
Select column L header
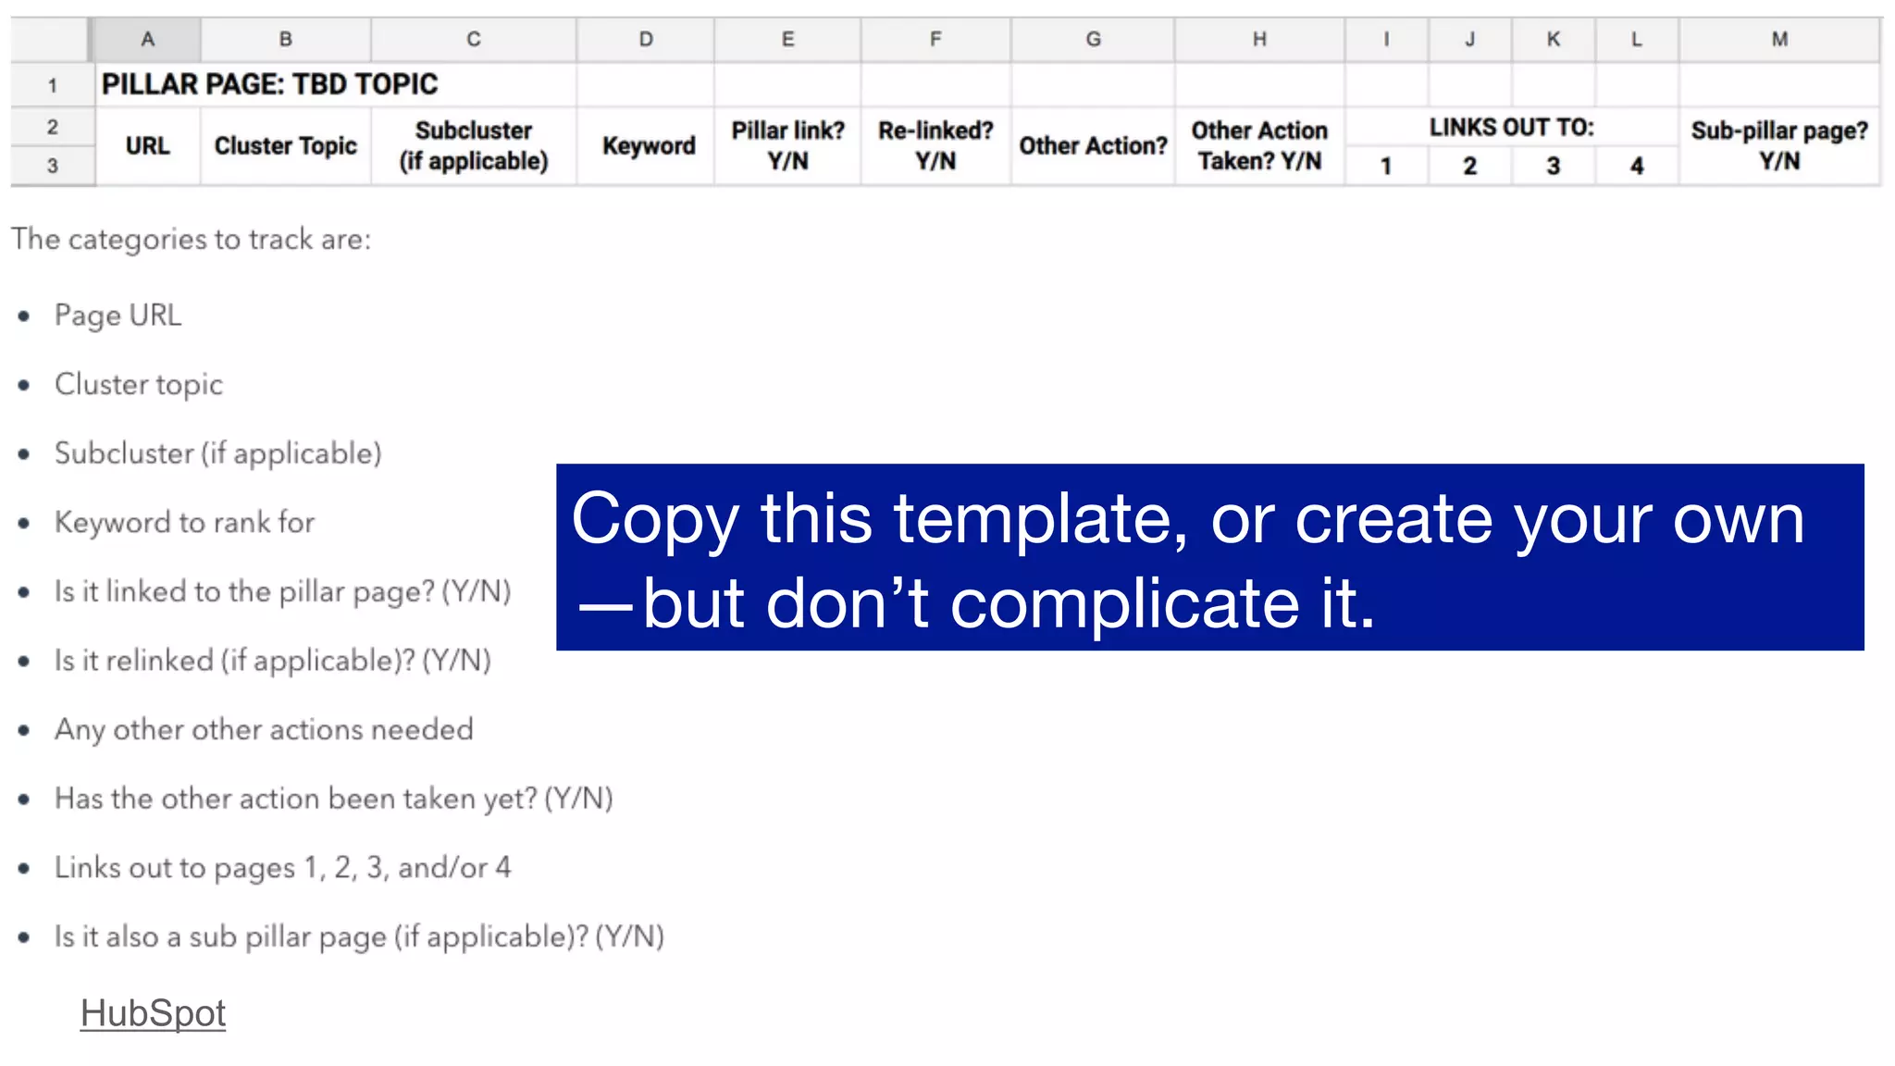point(1637,40)
